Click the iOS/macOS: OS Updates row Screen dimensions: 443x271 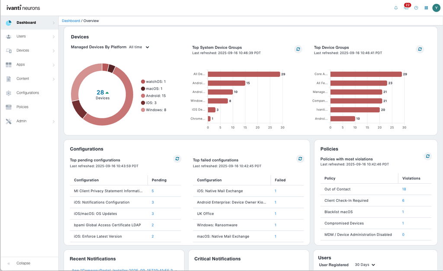coord(125,214)
